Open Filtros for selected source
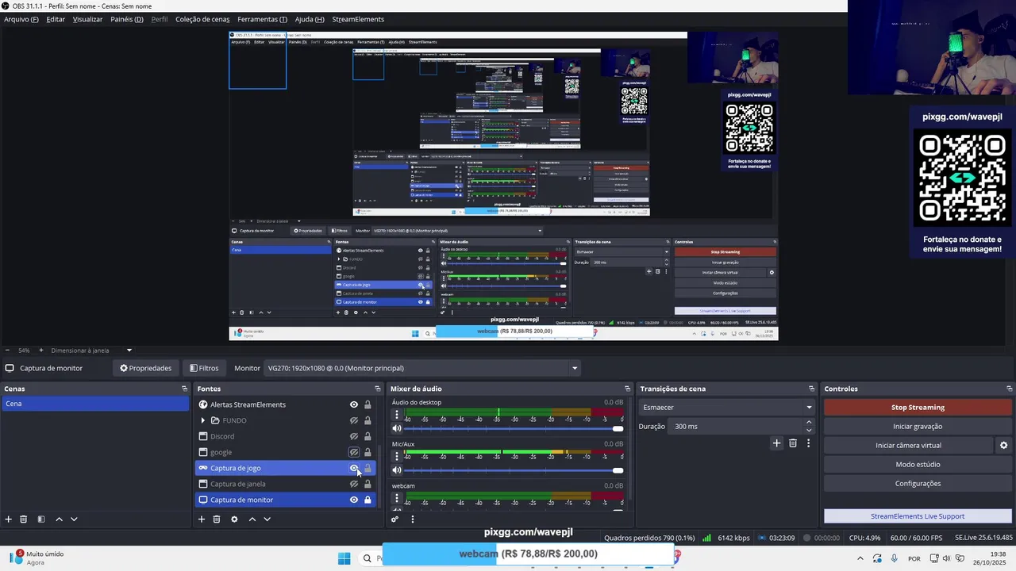The width and height of the screenshot is (1016, 571). pyautogui.click(x=204, y=368)
